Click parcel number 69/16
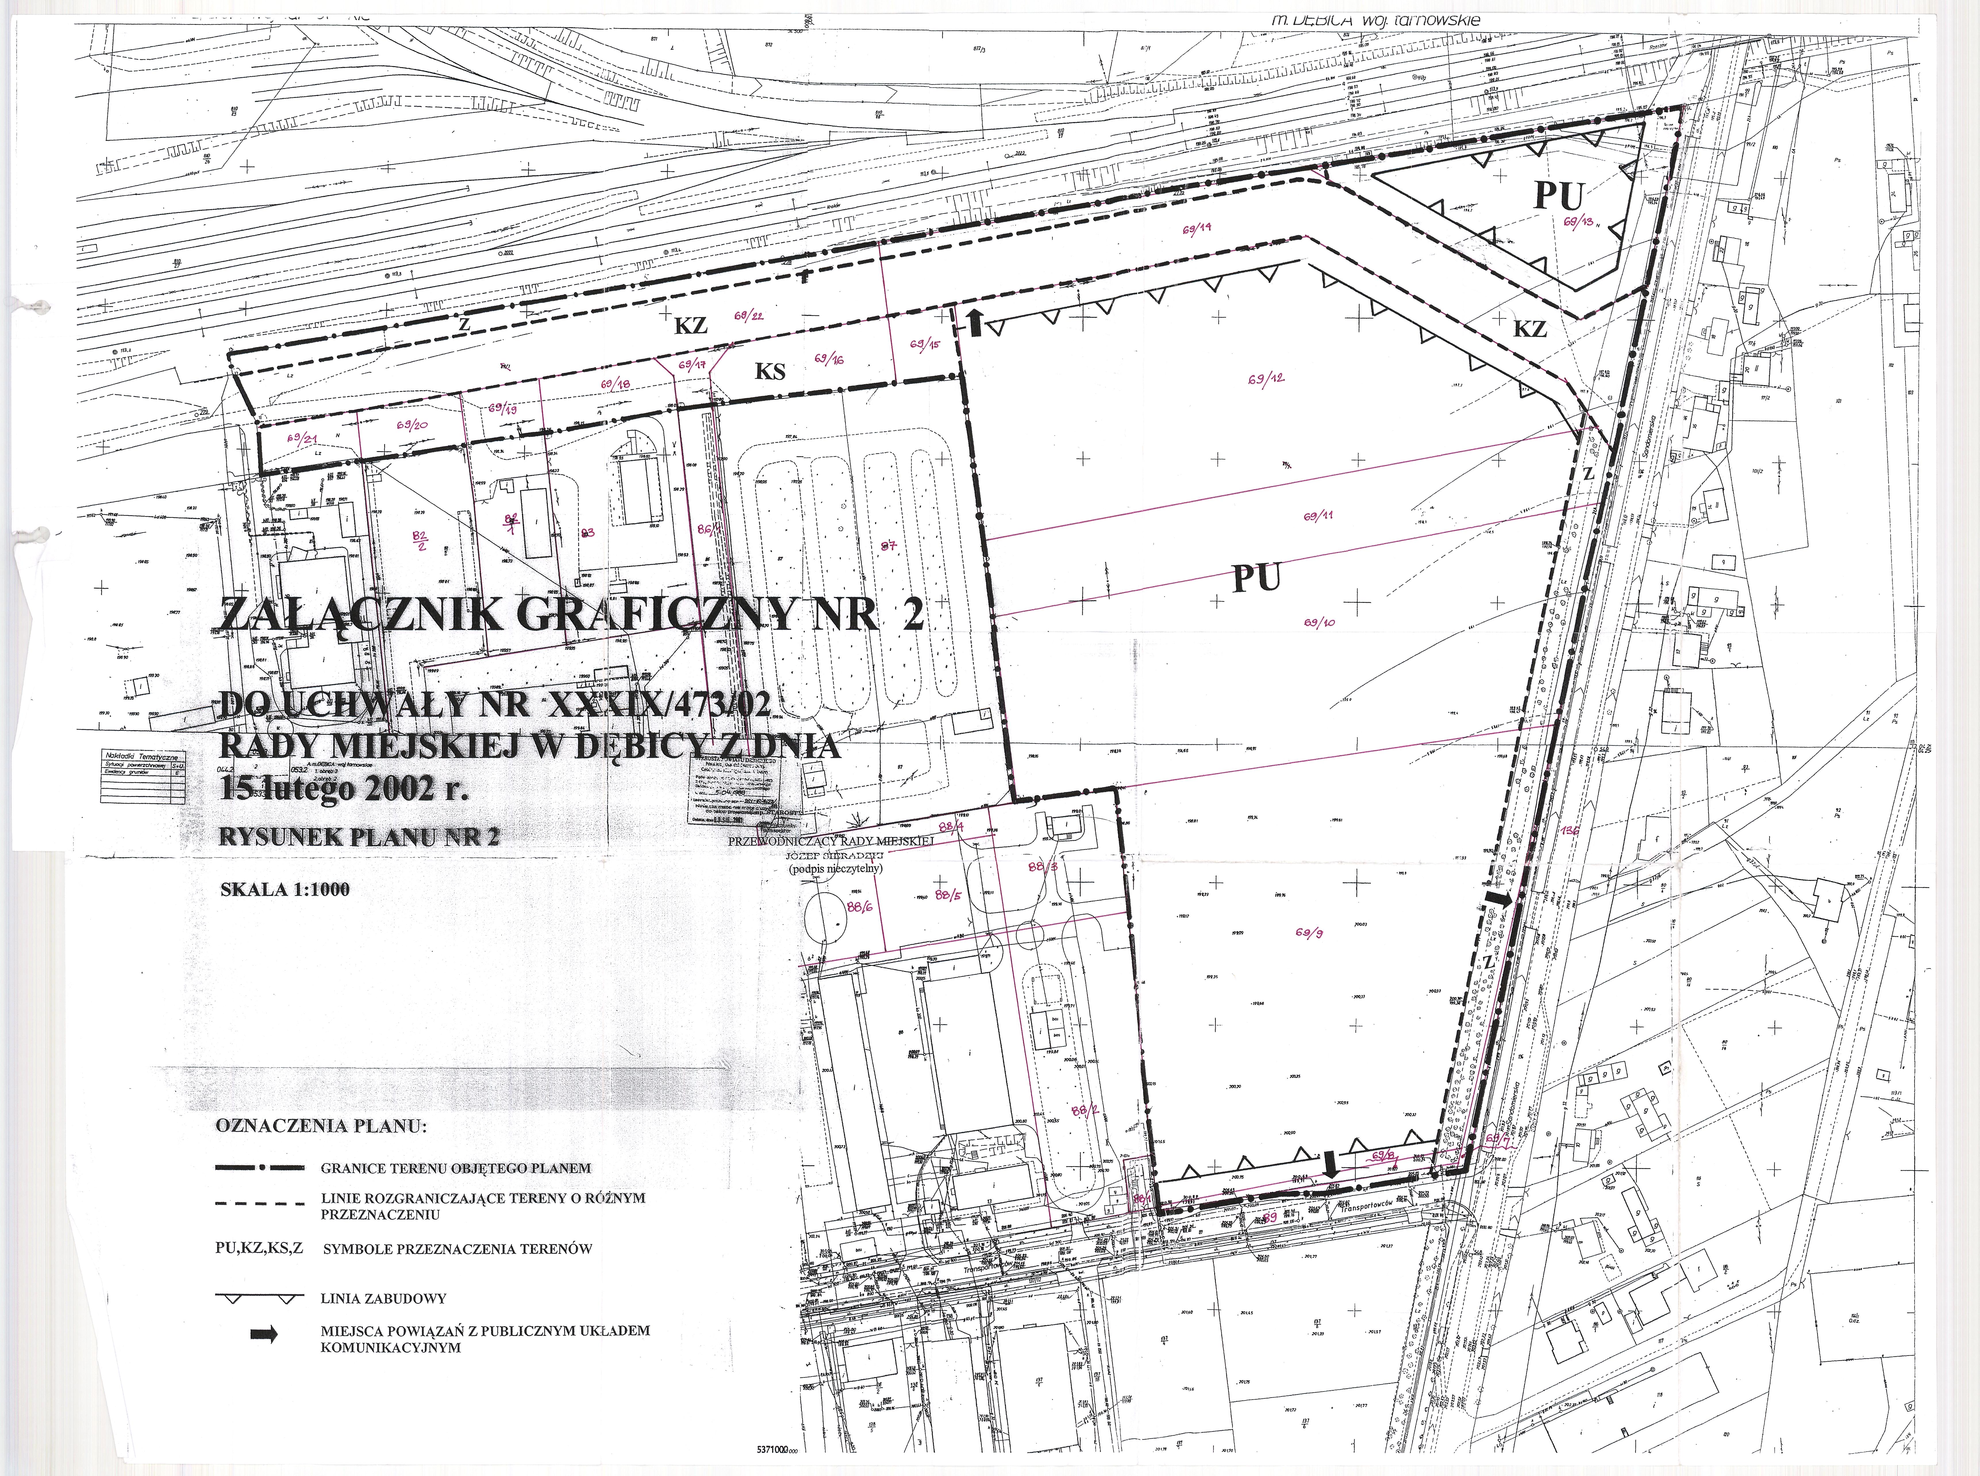Viewport: 1980px width, 1476px height. click(x=829, y=358)
